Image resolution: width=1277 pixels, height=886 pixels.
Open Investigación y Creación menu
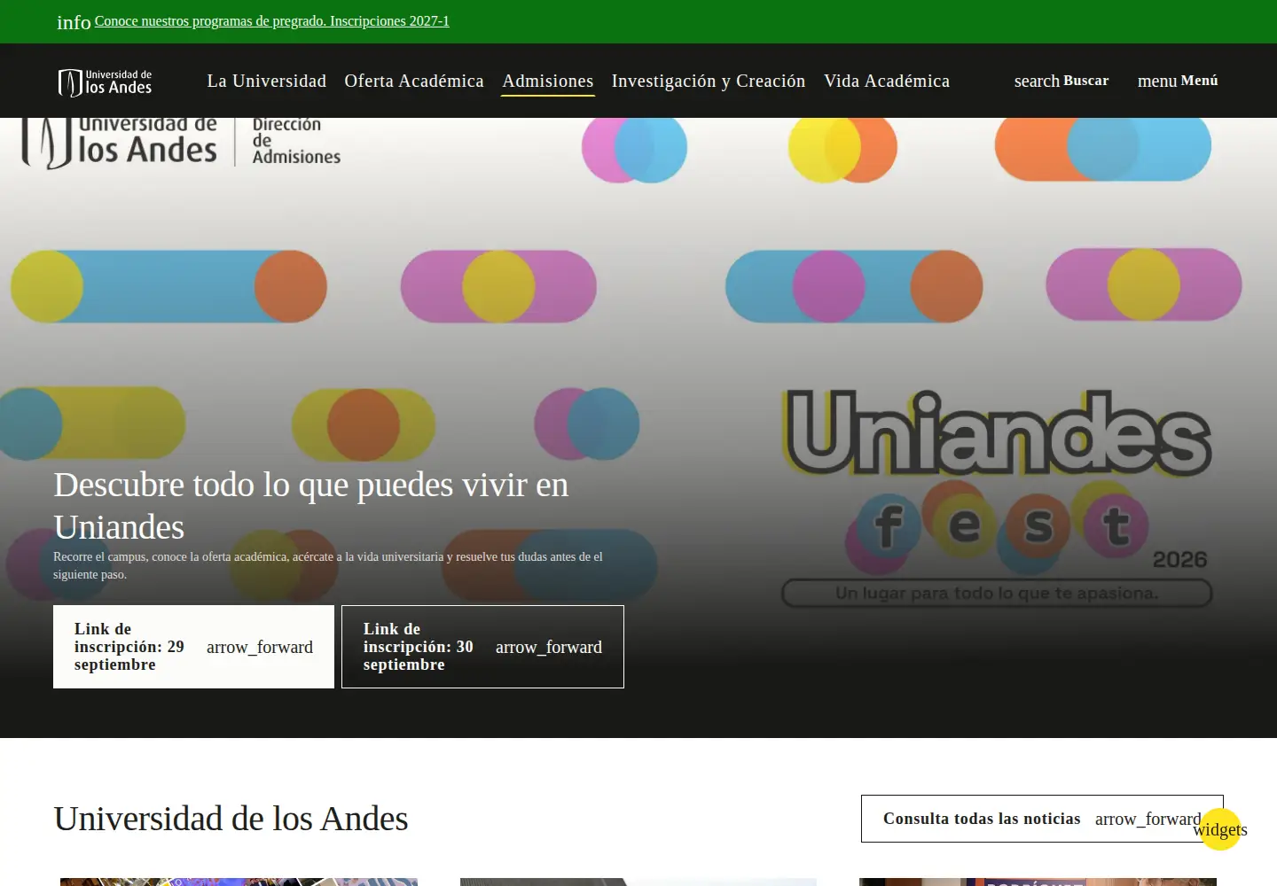pos(709,81)
